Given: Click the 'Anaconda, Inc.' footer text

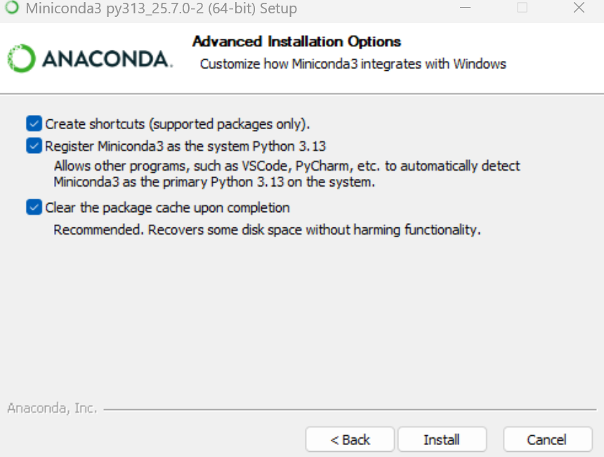Looking at the screenshot, I should [x=51, y=408].
